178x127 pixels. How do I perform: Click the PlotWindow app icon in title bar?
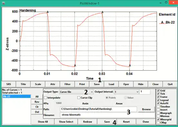4,3
